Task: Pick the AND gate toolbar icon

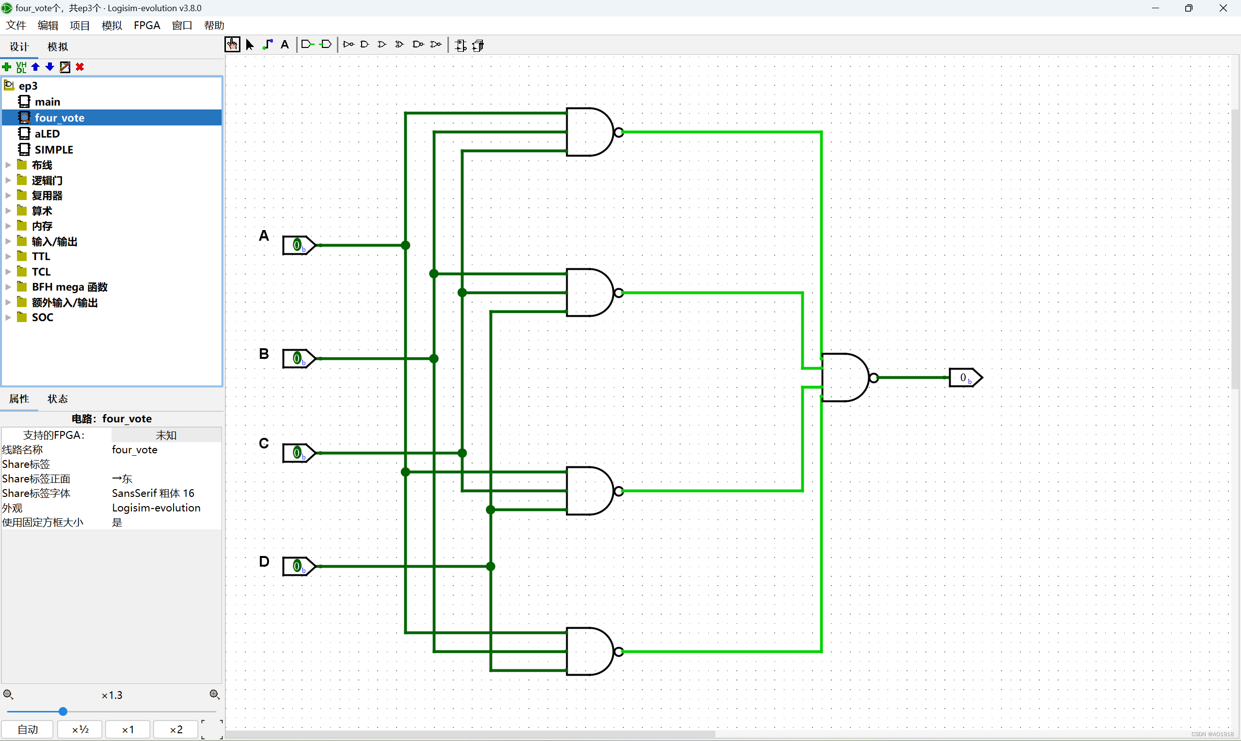Action: (x=365, y=45)
